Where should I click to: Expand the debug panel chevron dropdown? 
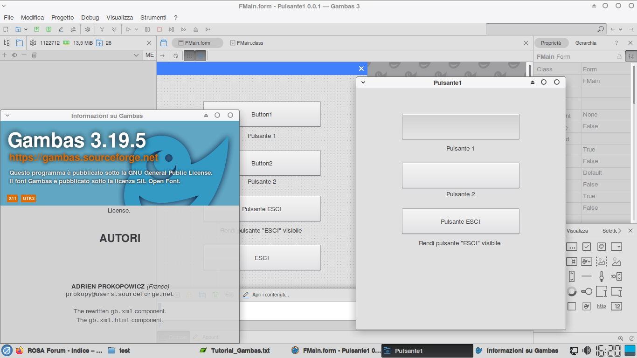[136, 55]
